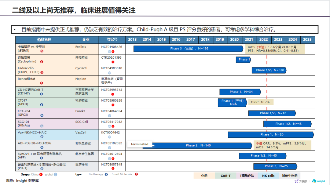The height and width of the screenshot is (185, 330).
Task: Click the 2025 year header
Action: (x=307, y=39)
